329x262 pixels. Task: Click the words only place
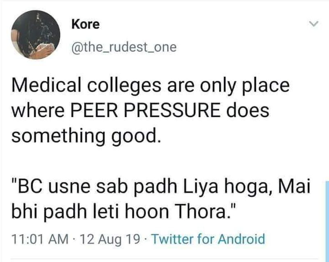(247, 88)
